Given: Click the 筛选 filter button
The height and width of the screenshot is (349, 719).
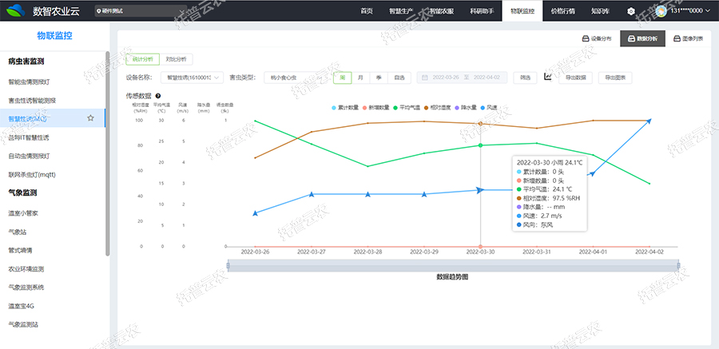Looking at the screenshot, I should click(524, 77).
